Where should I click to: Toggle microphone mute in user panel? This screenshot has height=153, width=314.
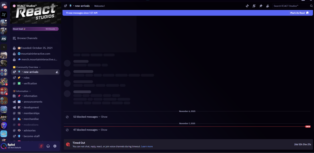click(x=41, y=146)
